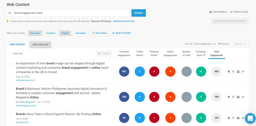Select checkbox for Holcim Philippines article
This screenshot has height=126, width=256.
coord(11,89)
